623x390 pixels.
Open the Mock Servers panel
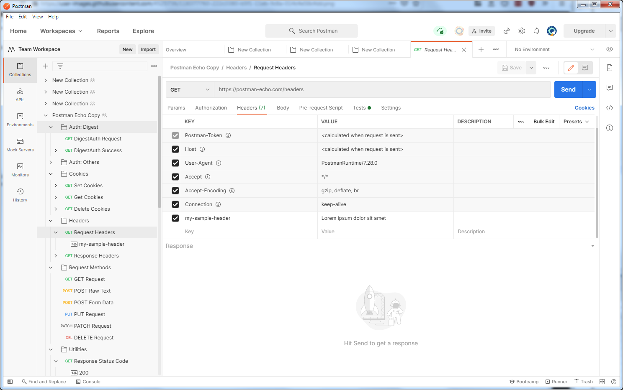tap(20, 144)
